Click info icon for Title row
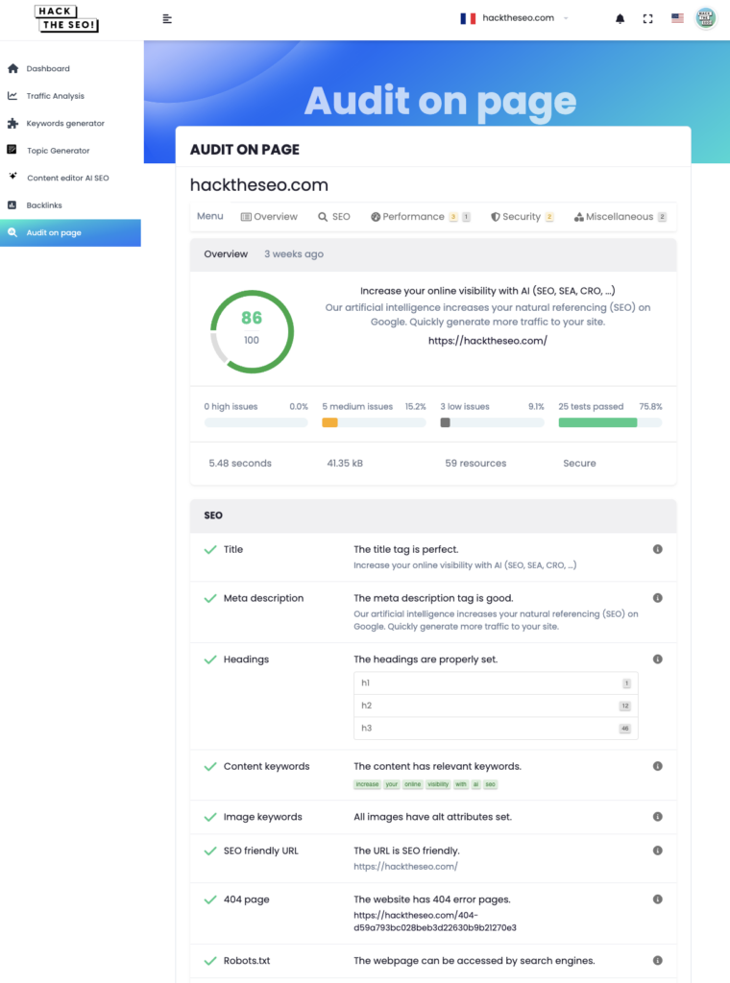The height and width of the screenshot is (983, 730). (658, 550)
